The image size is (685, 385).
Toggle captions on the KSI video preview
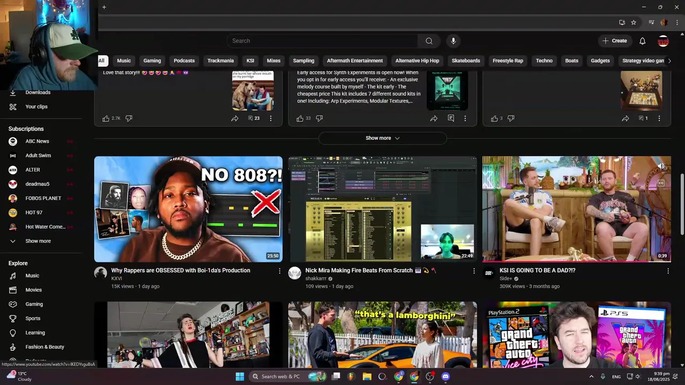click(661, 183)
